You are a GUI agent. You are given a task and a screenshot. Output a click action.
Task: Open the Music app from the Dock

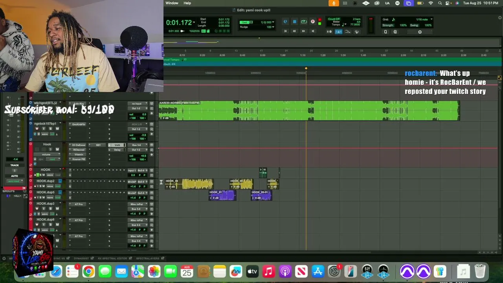click(x=268, y=271)
